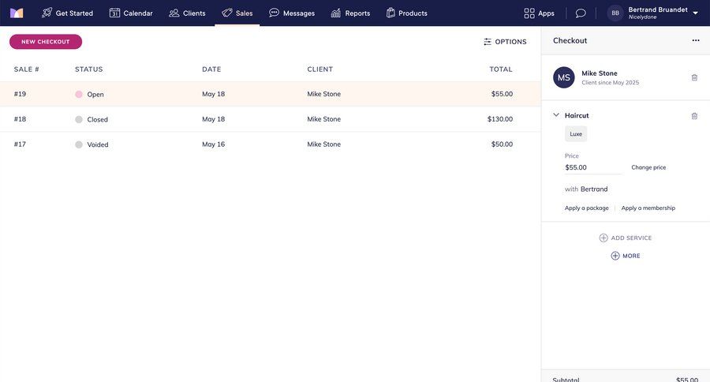Open the Checkout three-dots menu

tap(696, 40)
